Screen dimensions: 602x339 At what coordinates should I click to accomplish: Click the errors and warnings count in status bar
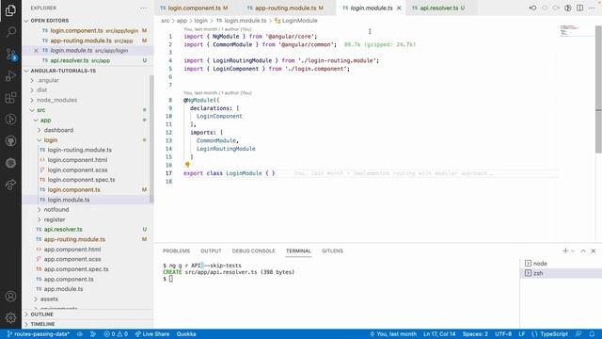[116, 334]
